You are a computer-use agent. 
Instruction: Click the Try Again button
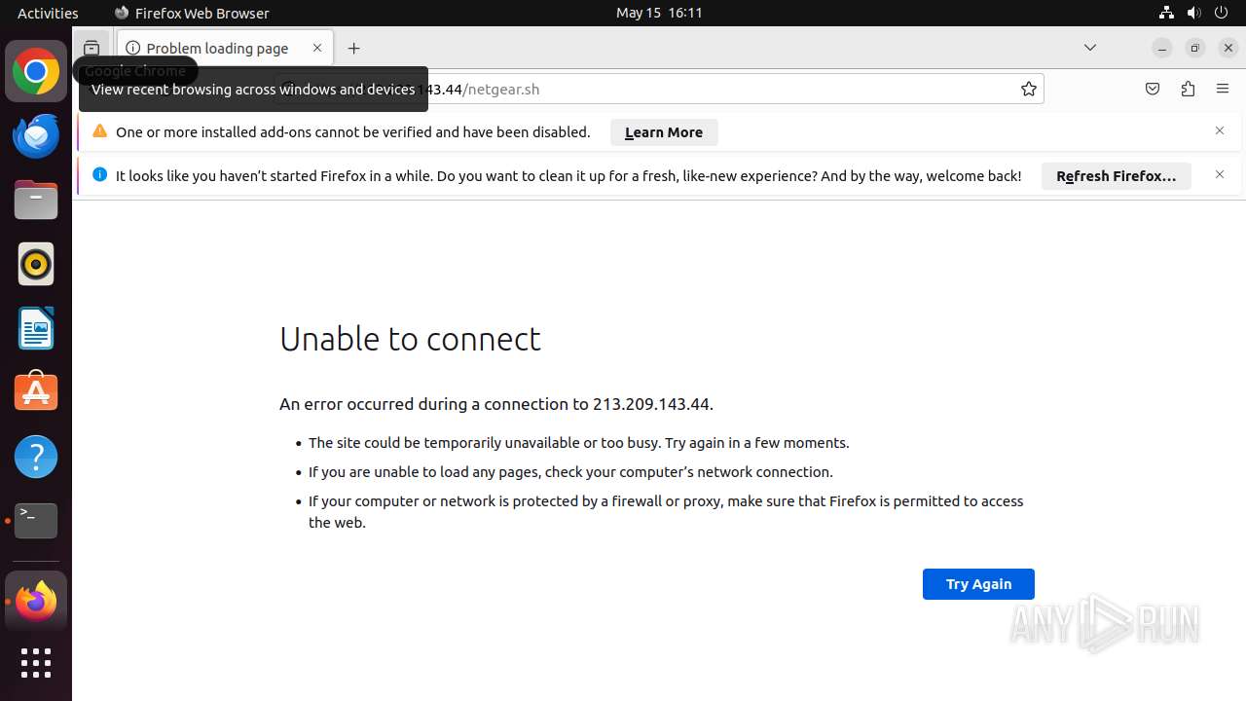click(978, 584)
